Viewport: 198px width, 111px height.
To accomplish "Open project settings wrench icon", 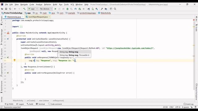I will [x=102, y=9].
